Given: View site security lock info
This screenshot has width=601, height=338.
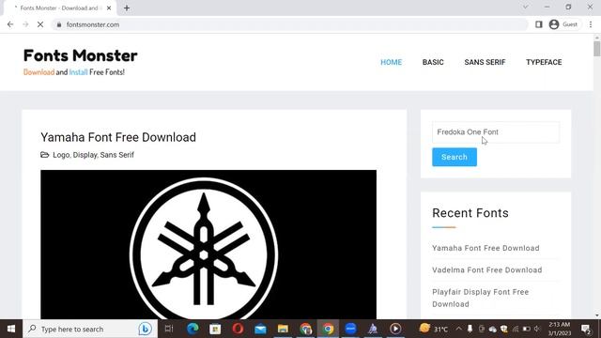Looking at the screenshot, I should click(59, 24).
